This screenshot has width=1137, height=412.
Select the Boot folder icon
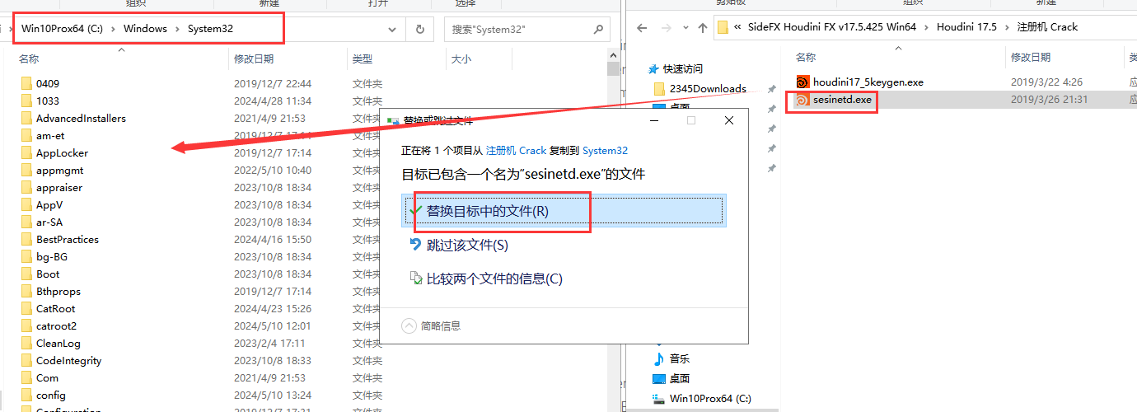click(x=26, y=274)
